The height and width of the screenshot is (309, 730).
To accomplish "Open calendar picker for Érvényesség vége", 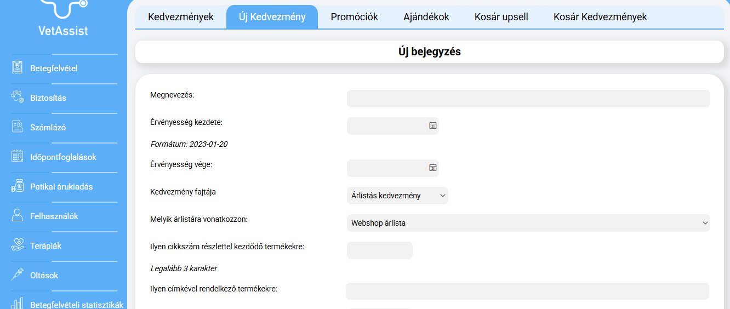I will [x=432, y=168].
